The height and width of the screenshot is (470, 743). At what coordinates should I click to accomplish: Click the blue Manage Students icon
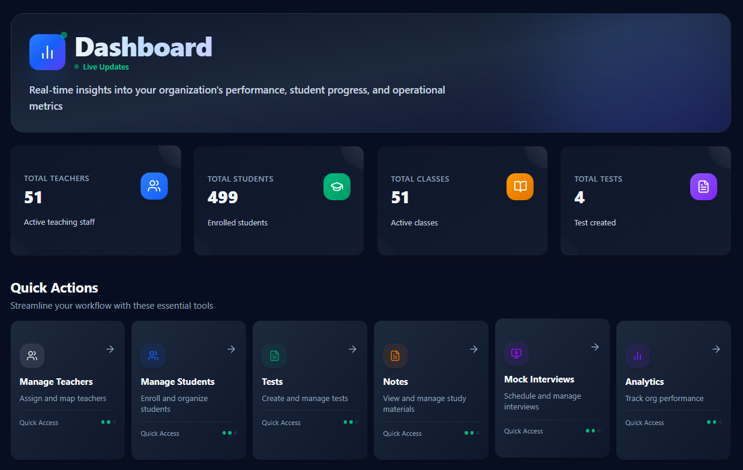point(153,355)
